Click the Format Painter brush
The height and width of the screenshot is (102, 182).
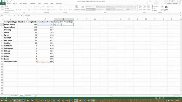coord(9,10)
